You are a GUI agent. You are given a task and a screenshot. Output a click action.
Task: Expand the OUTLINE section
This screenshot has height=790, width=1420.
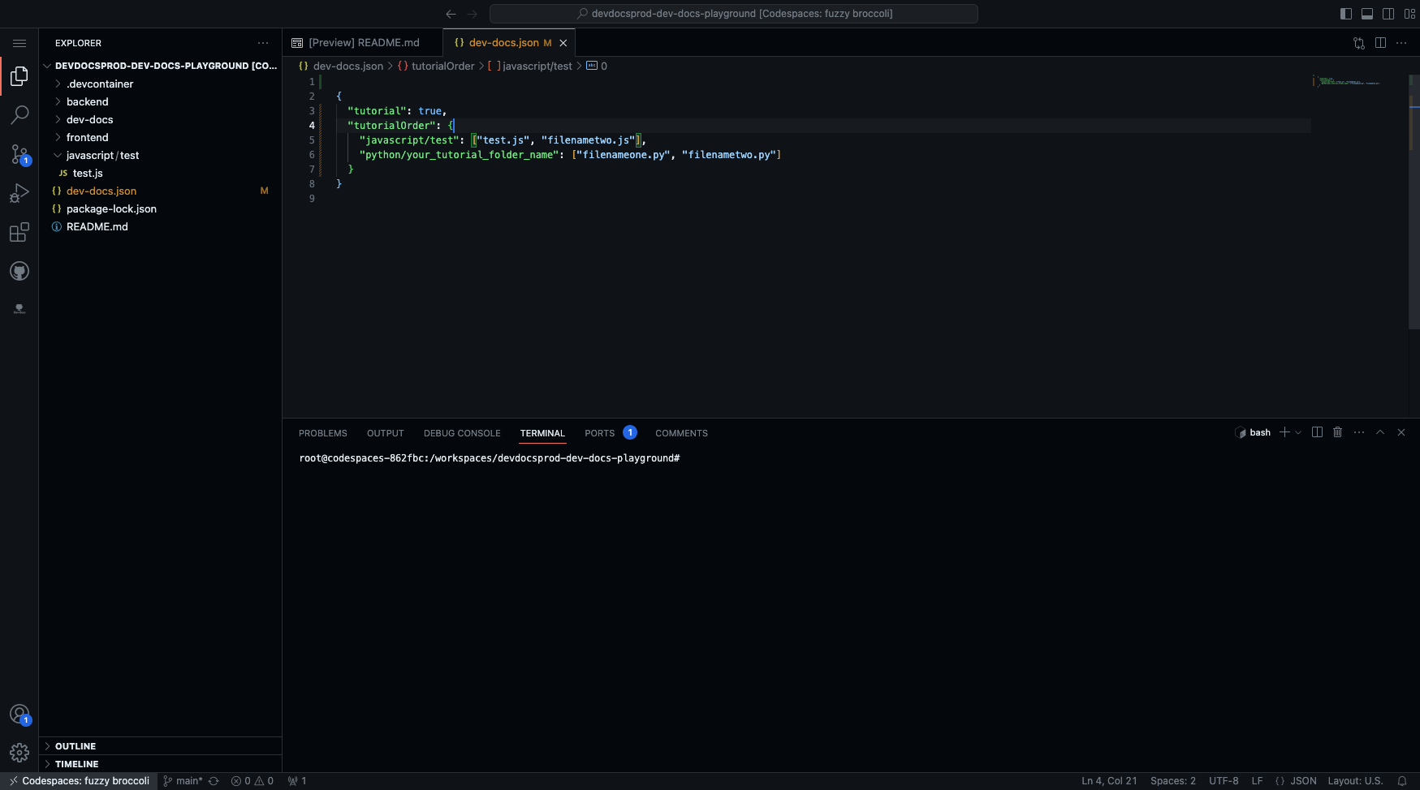[76, 746]
